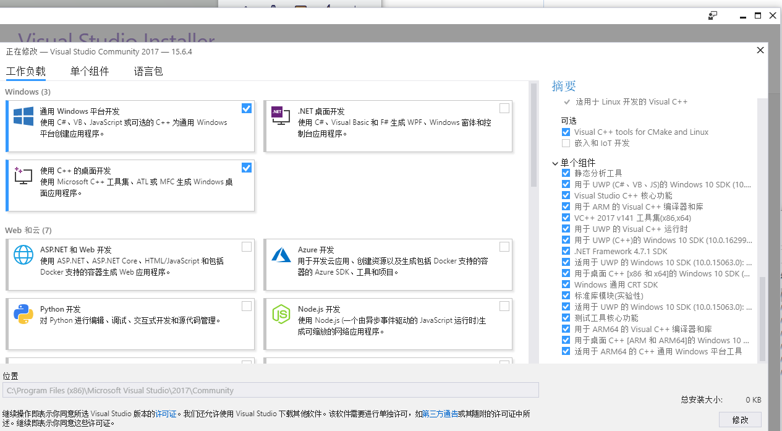Click the Windows (3) section heading

coord(28,92)
